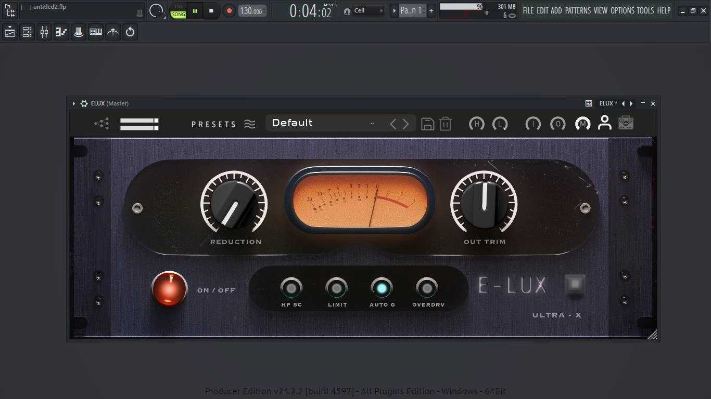Click the undo history circular arrow icon

130,32
